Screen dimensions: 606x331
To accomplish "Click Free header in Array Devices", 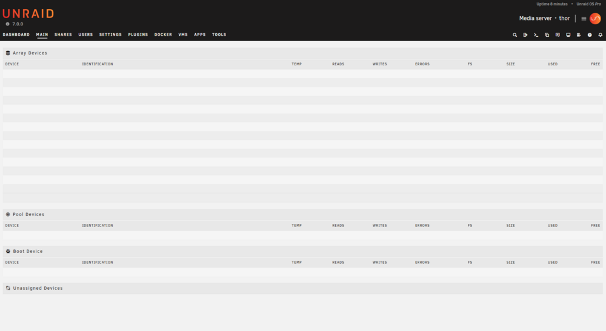I will click(x=596, y=64).
